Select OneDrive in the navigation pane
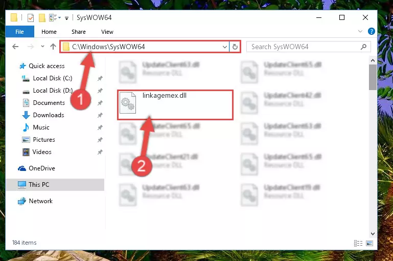Viewport: 393px width, 261px height. [x=42, y=168]
